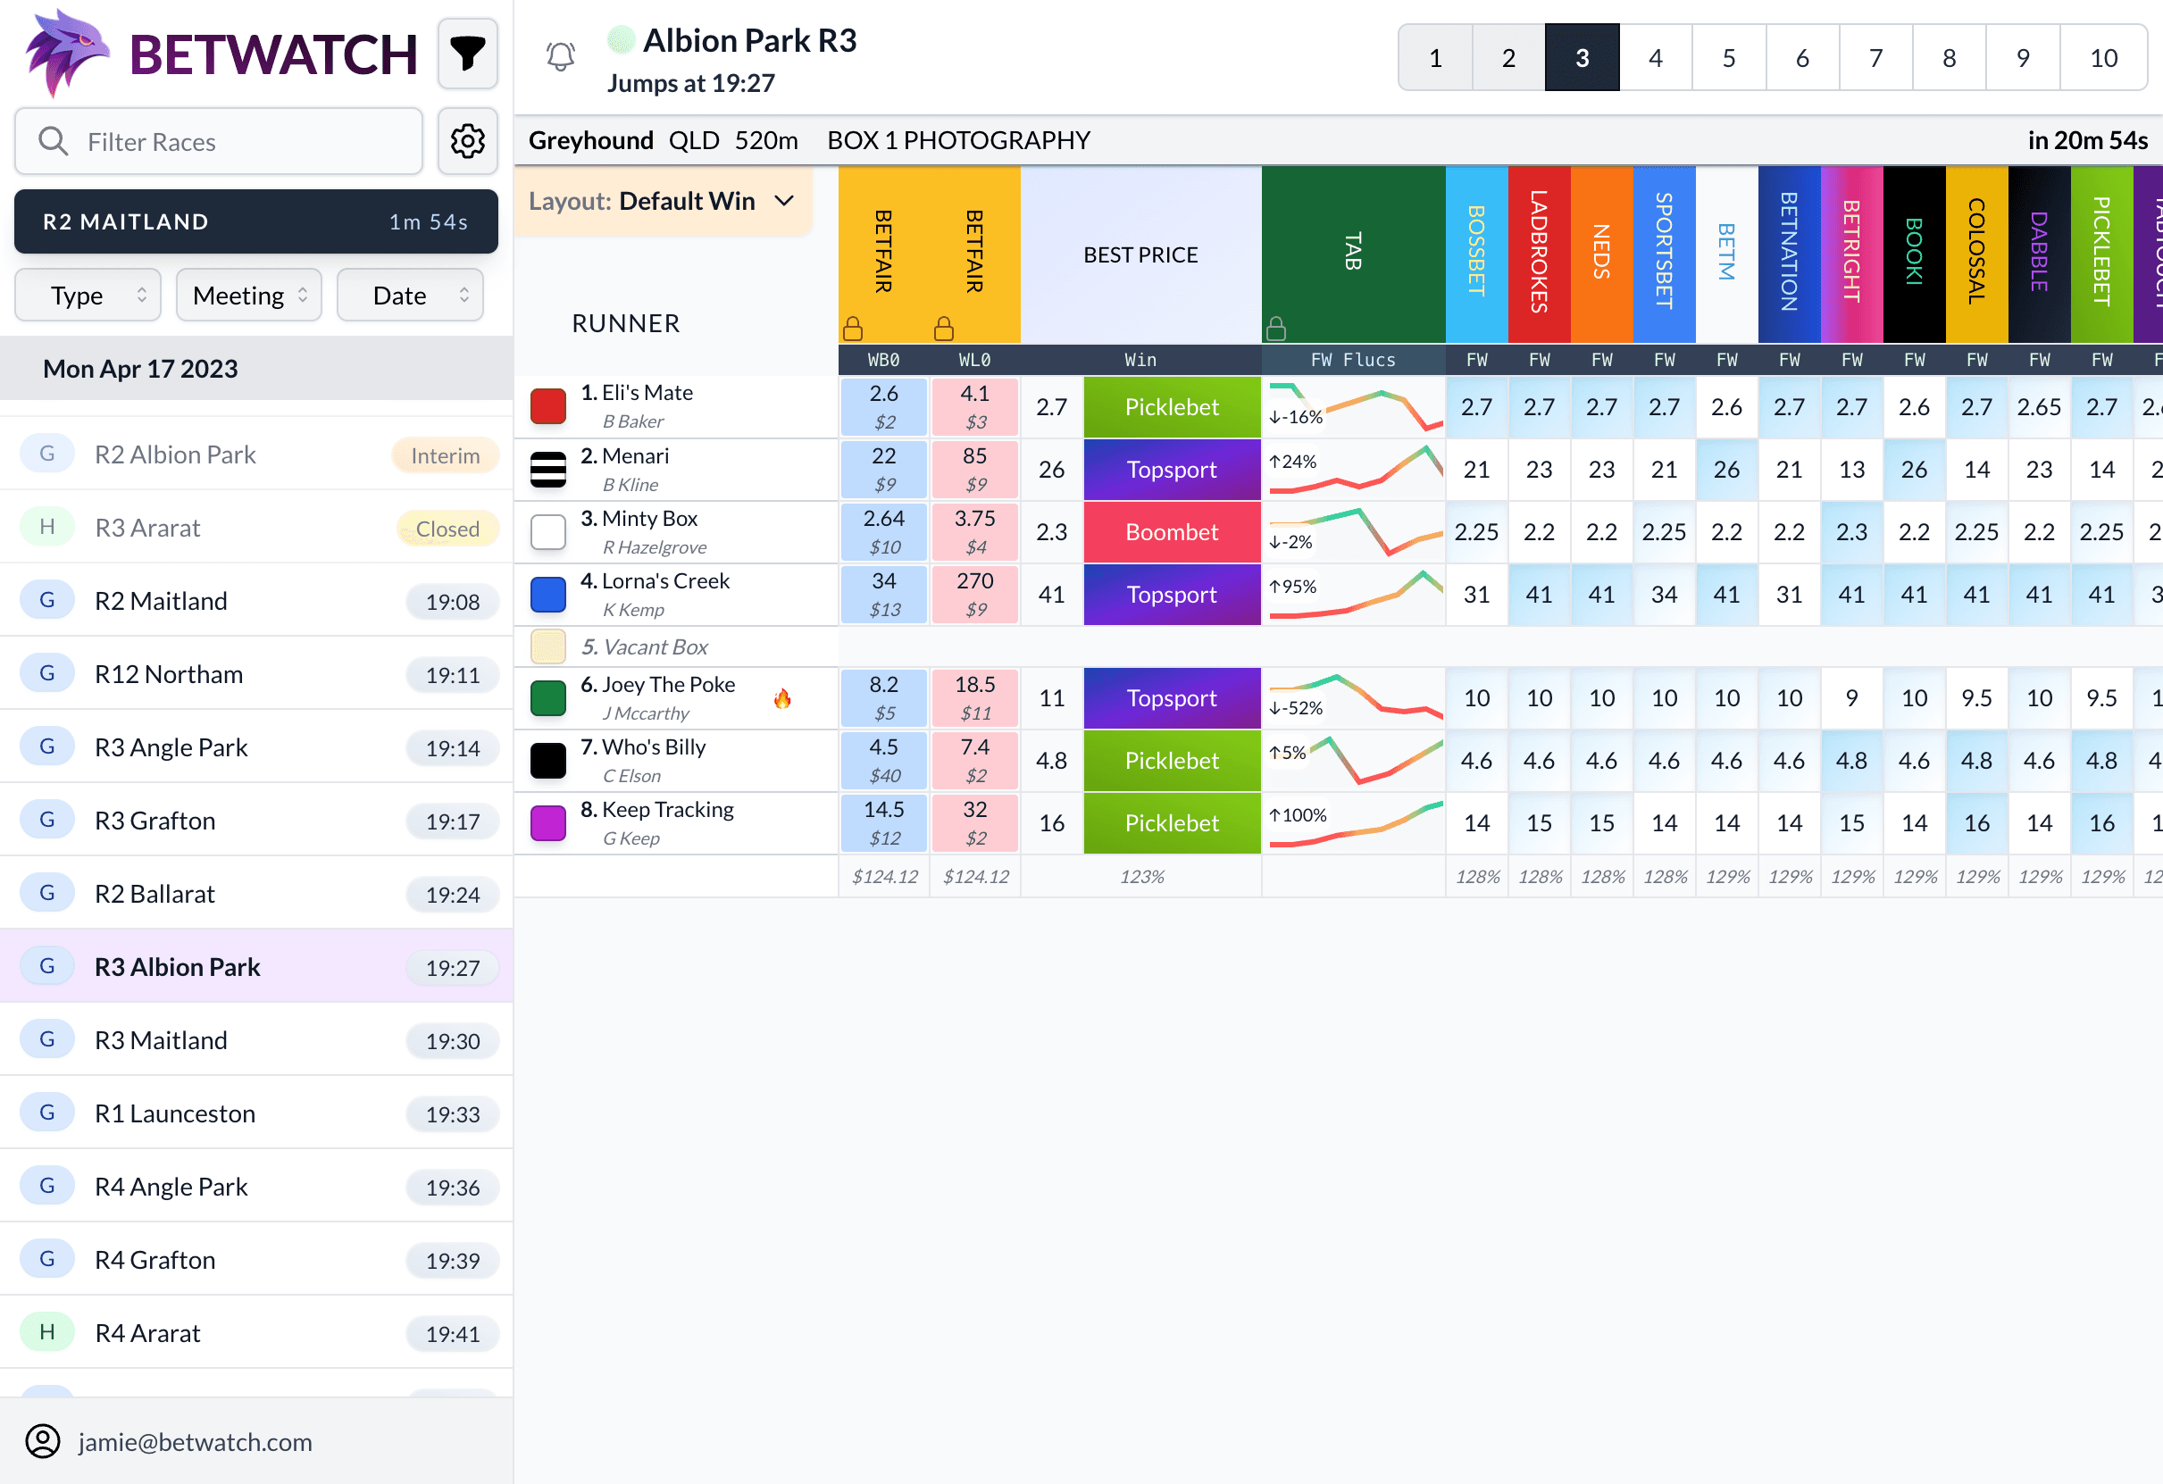Click Betfair back price 2.6 for Eli's Mate

[x=884, y=406]
